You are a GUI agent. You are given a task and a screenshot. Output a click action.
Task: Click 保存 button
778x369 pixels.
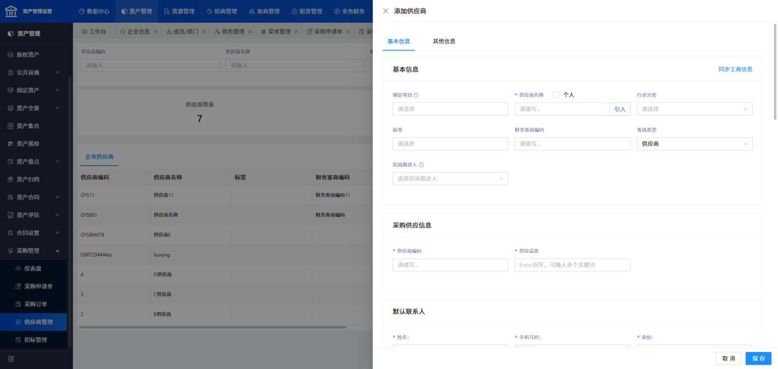(758, 359)
